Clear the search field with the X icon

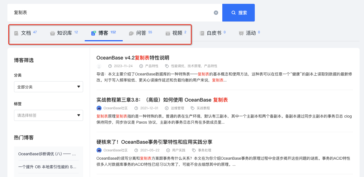[x=216, y=13]
